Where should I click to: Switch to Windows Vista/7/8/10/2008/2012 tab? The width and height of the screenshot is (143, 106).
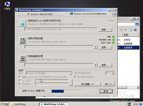[88, 14]
